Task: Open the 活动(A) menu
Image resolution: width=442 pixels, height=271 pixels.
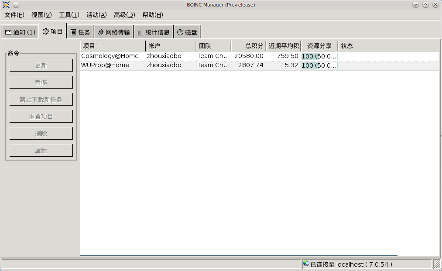Action: point(96,15)
